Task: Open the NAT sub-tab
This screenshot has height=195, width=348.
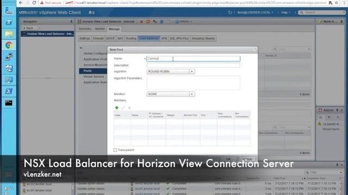Action: [x=120, y=38]
